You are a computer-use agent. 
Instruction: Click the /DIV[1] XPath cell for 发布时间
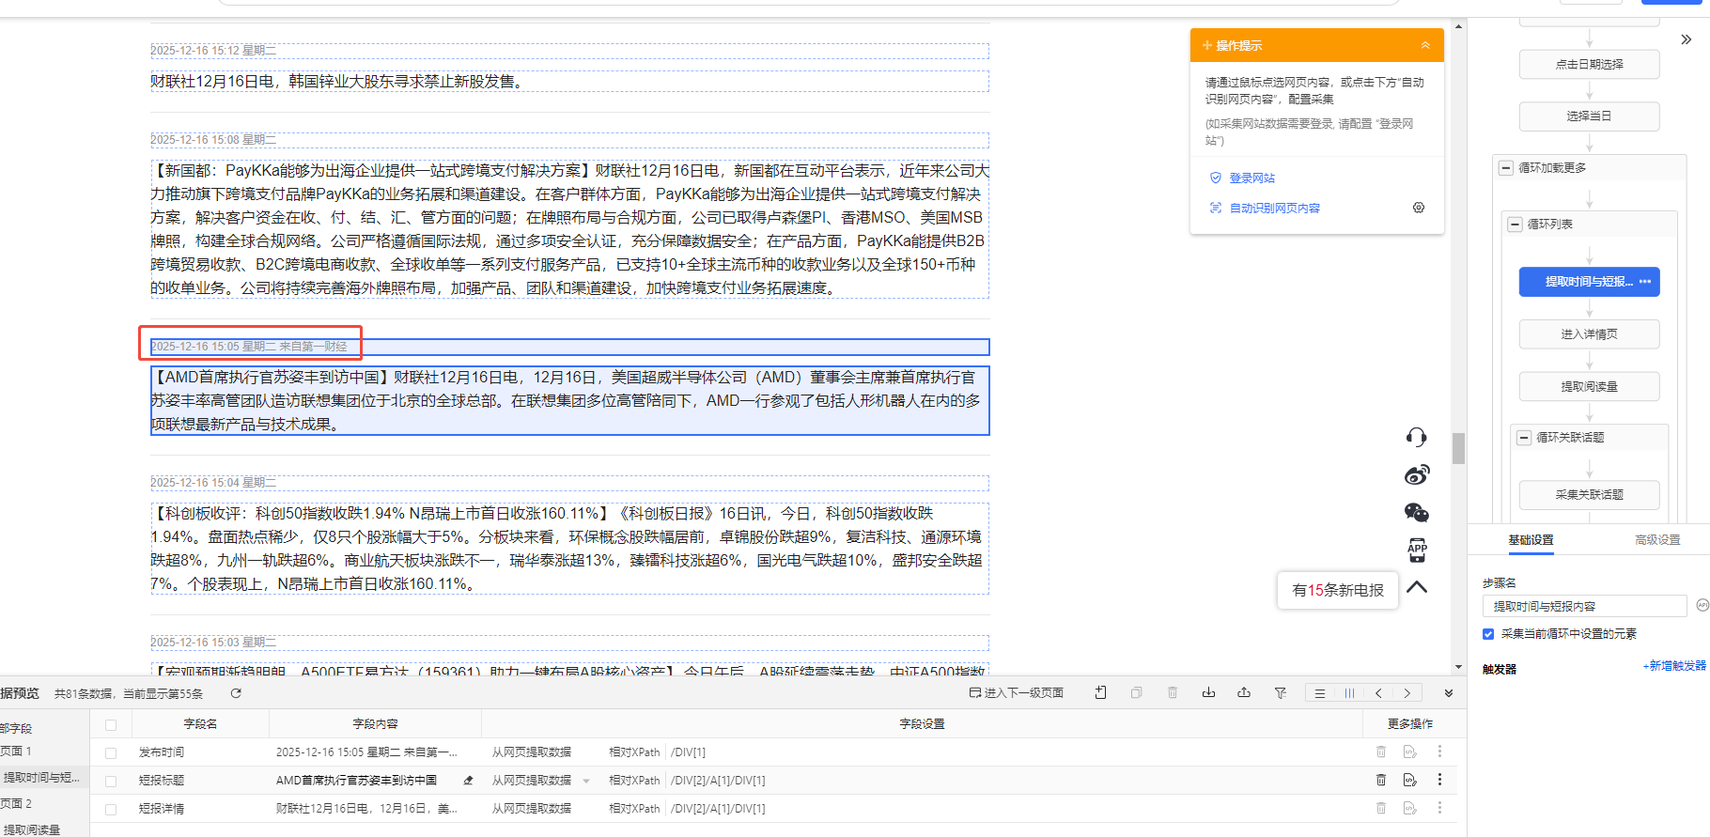[688, 752]
